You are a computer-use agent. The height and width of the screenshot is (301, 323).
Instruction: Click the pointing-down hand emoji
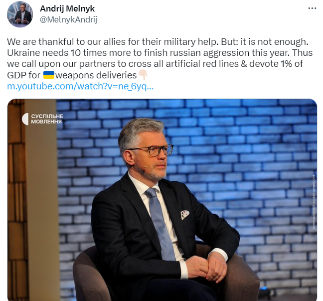(x=143, y=75)
